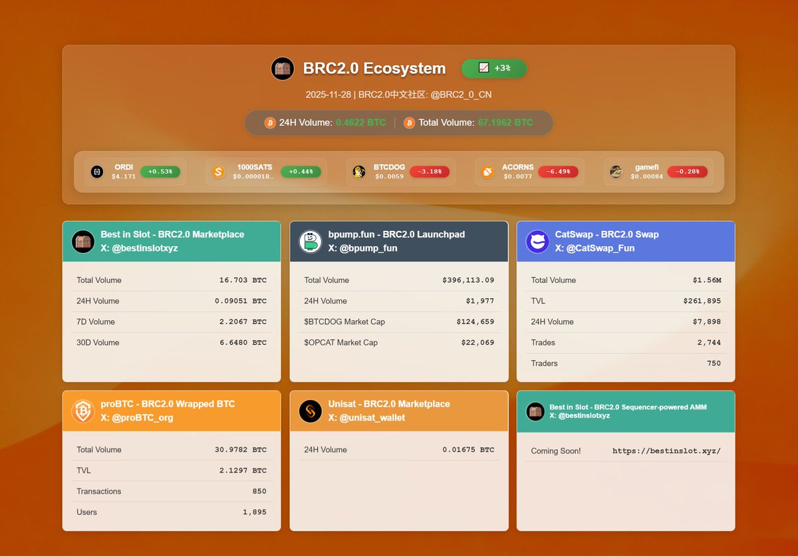Click 'Best in Slot - BRC2.0 Sequencer-powered AMM' title

628,407
